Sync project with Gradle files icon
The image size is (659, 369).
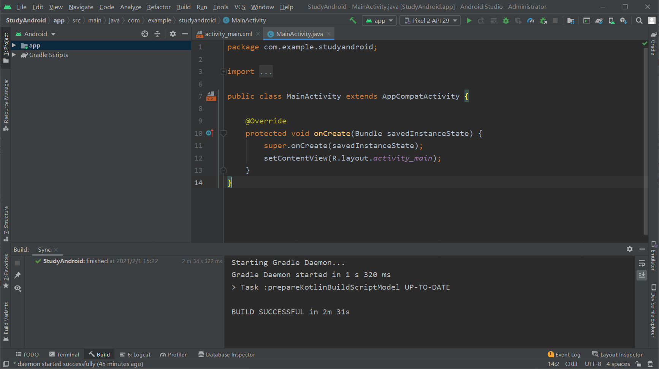599,20
